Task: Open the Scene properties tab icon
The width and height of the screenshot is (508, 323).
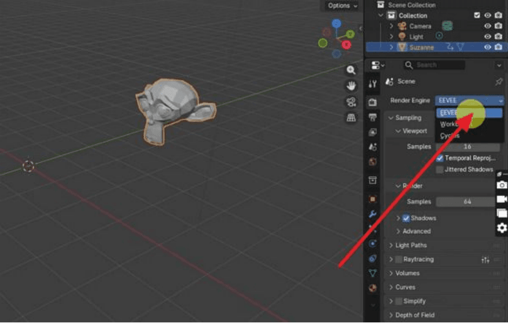Action: (373, 147)
